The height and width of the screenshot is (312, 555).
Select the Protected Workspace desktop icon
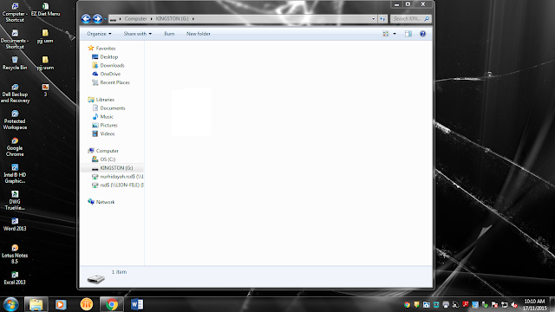[x=15, y=120]
